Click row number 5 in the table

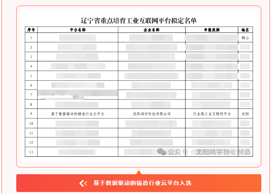[x=31, y=76]
